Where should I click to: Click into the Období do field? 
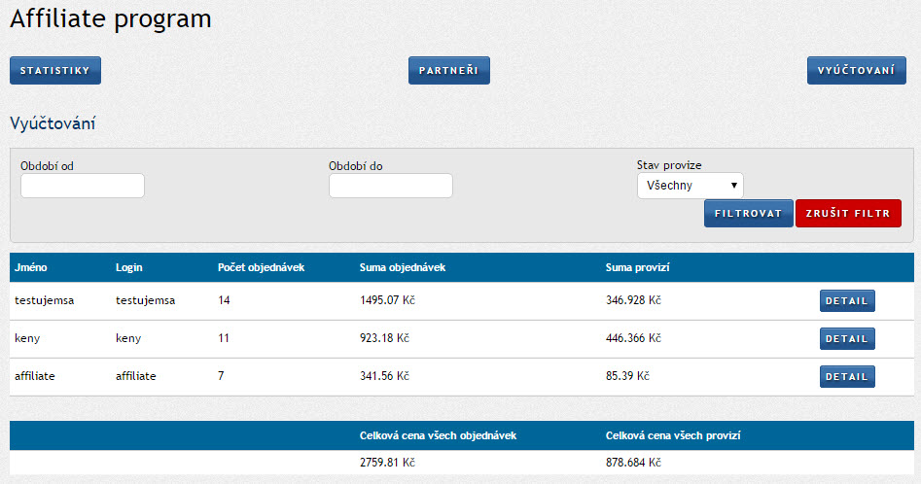pos(390,186)
